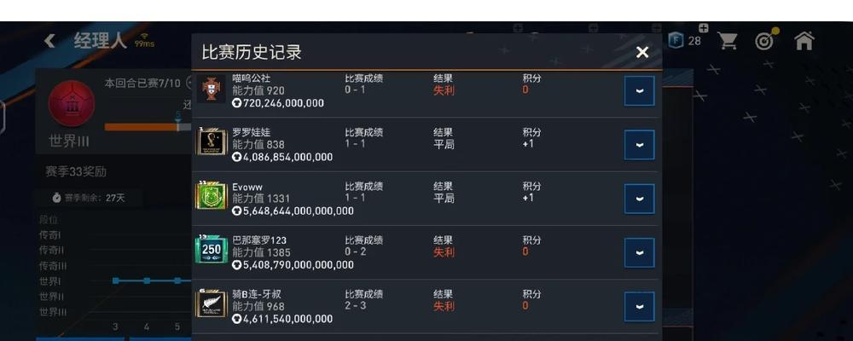The width and height of the screenshot is (853, 341).
Task: Click the 赛季33奖励 season rewards label
Action: 76,171
